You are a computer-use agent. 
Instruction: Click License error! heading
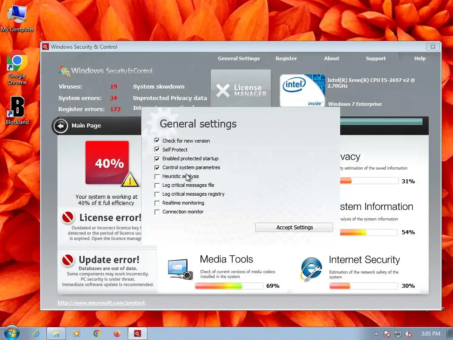point(110,218)
